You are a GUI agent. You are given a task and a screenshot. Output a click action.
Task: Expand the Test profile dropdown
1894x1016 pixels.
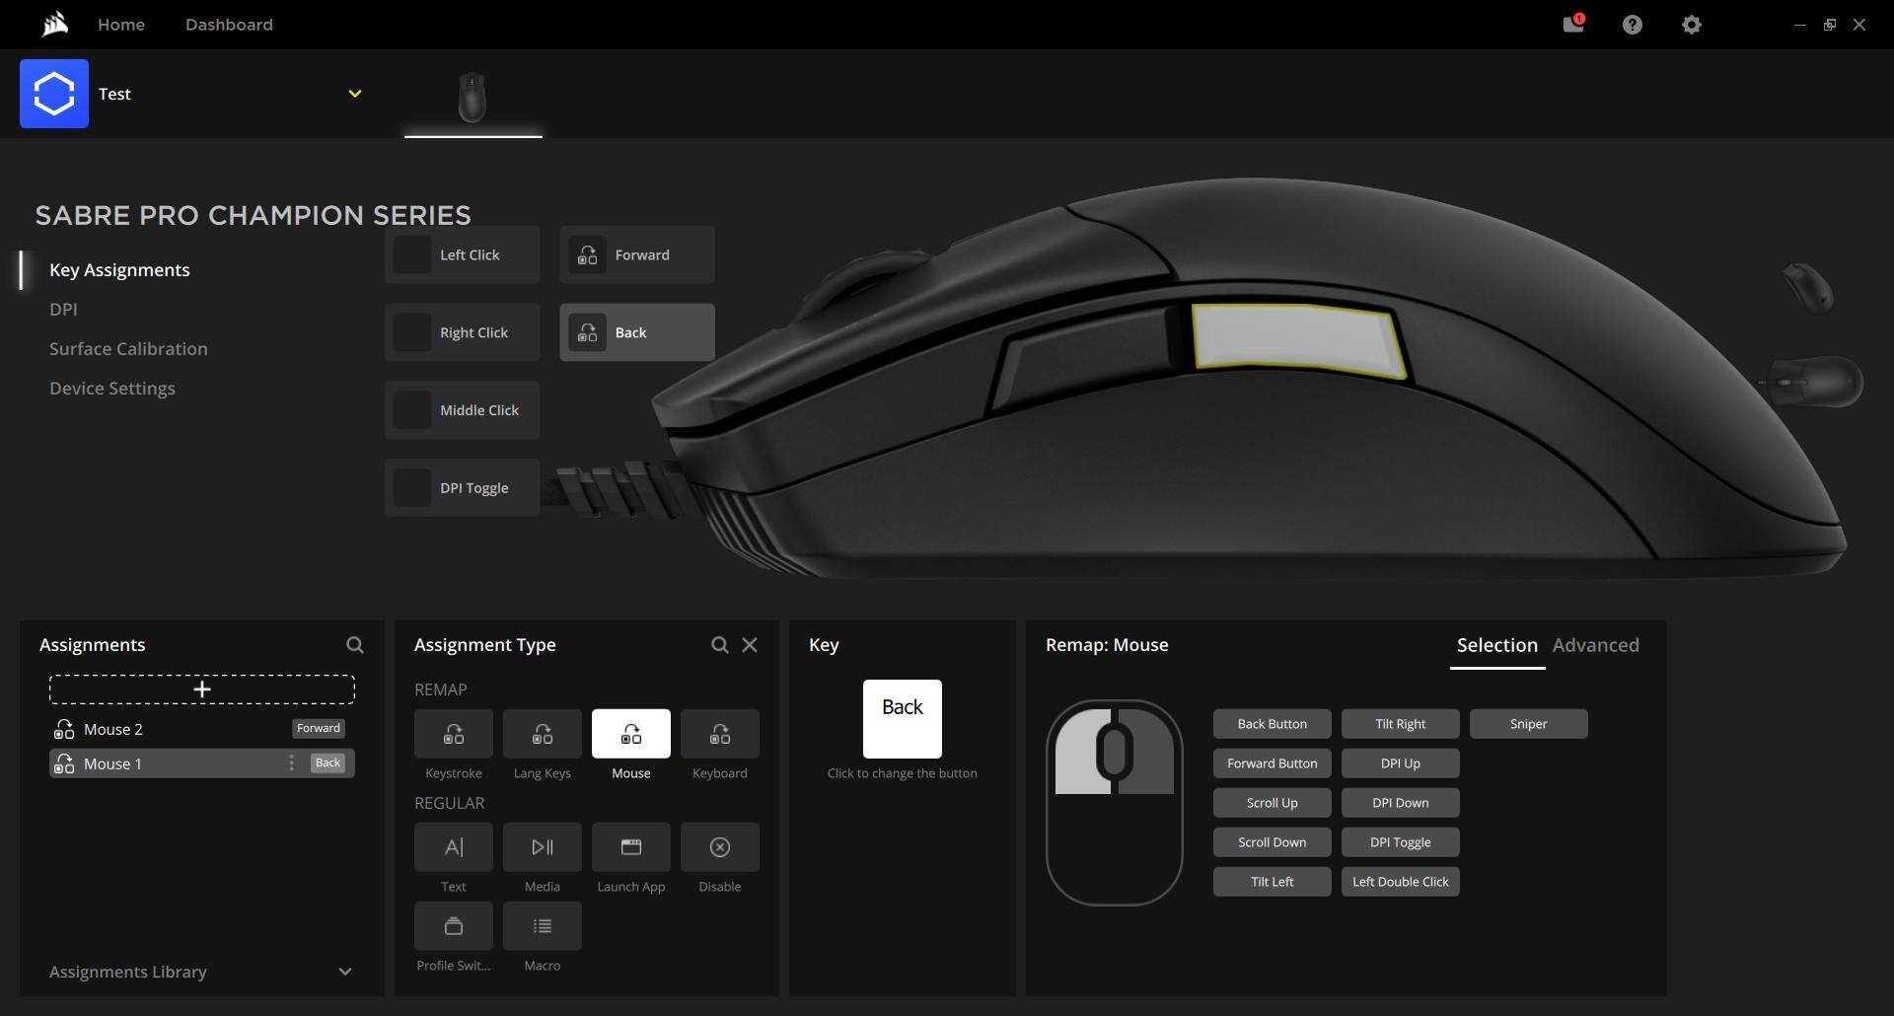pos(355,94)
